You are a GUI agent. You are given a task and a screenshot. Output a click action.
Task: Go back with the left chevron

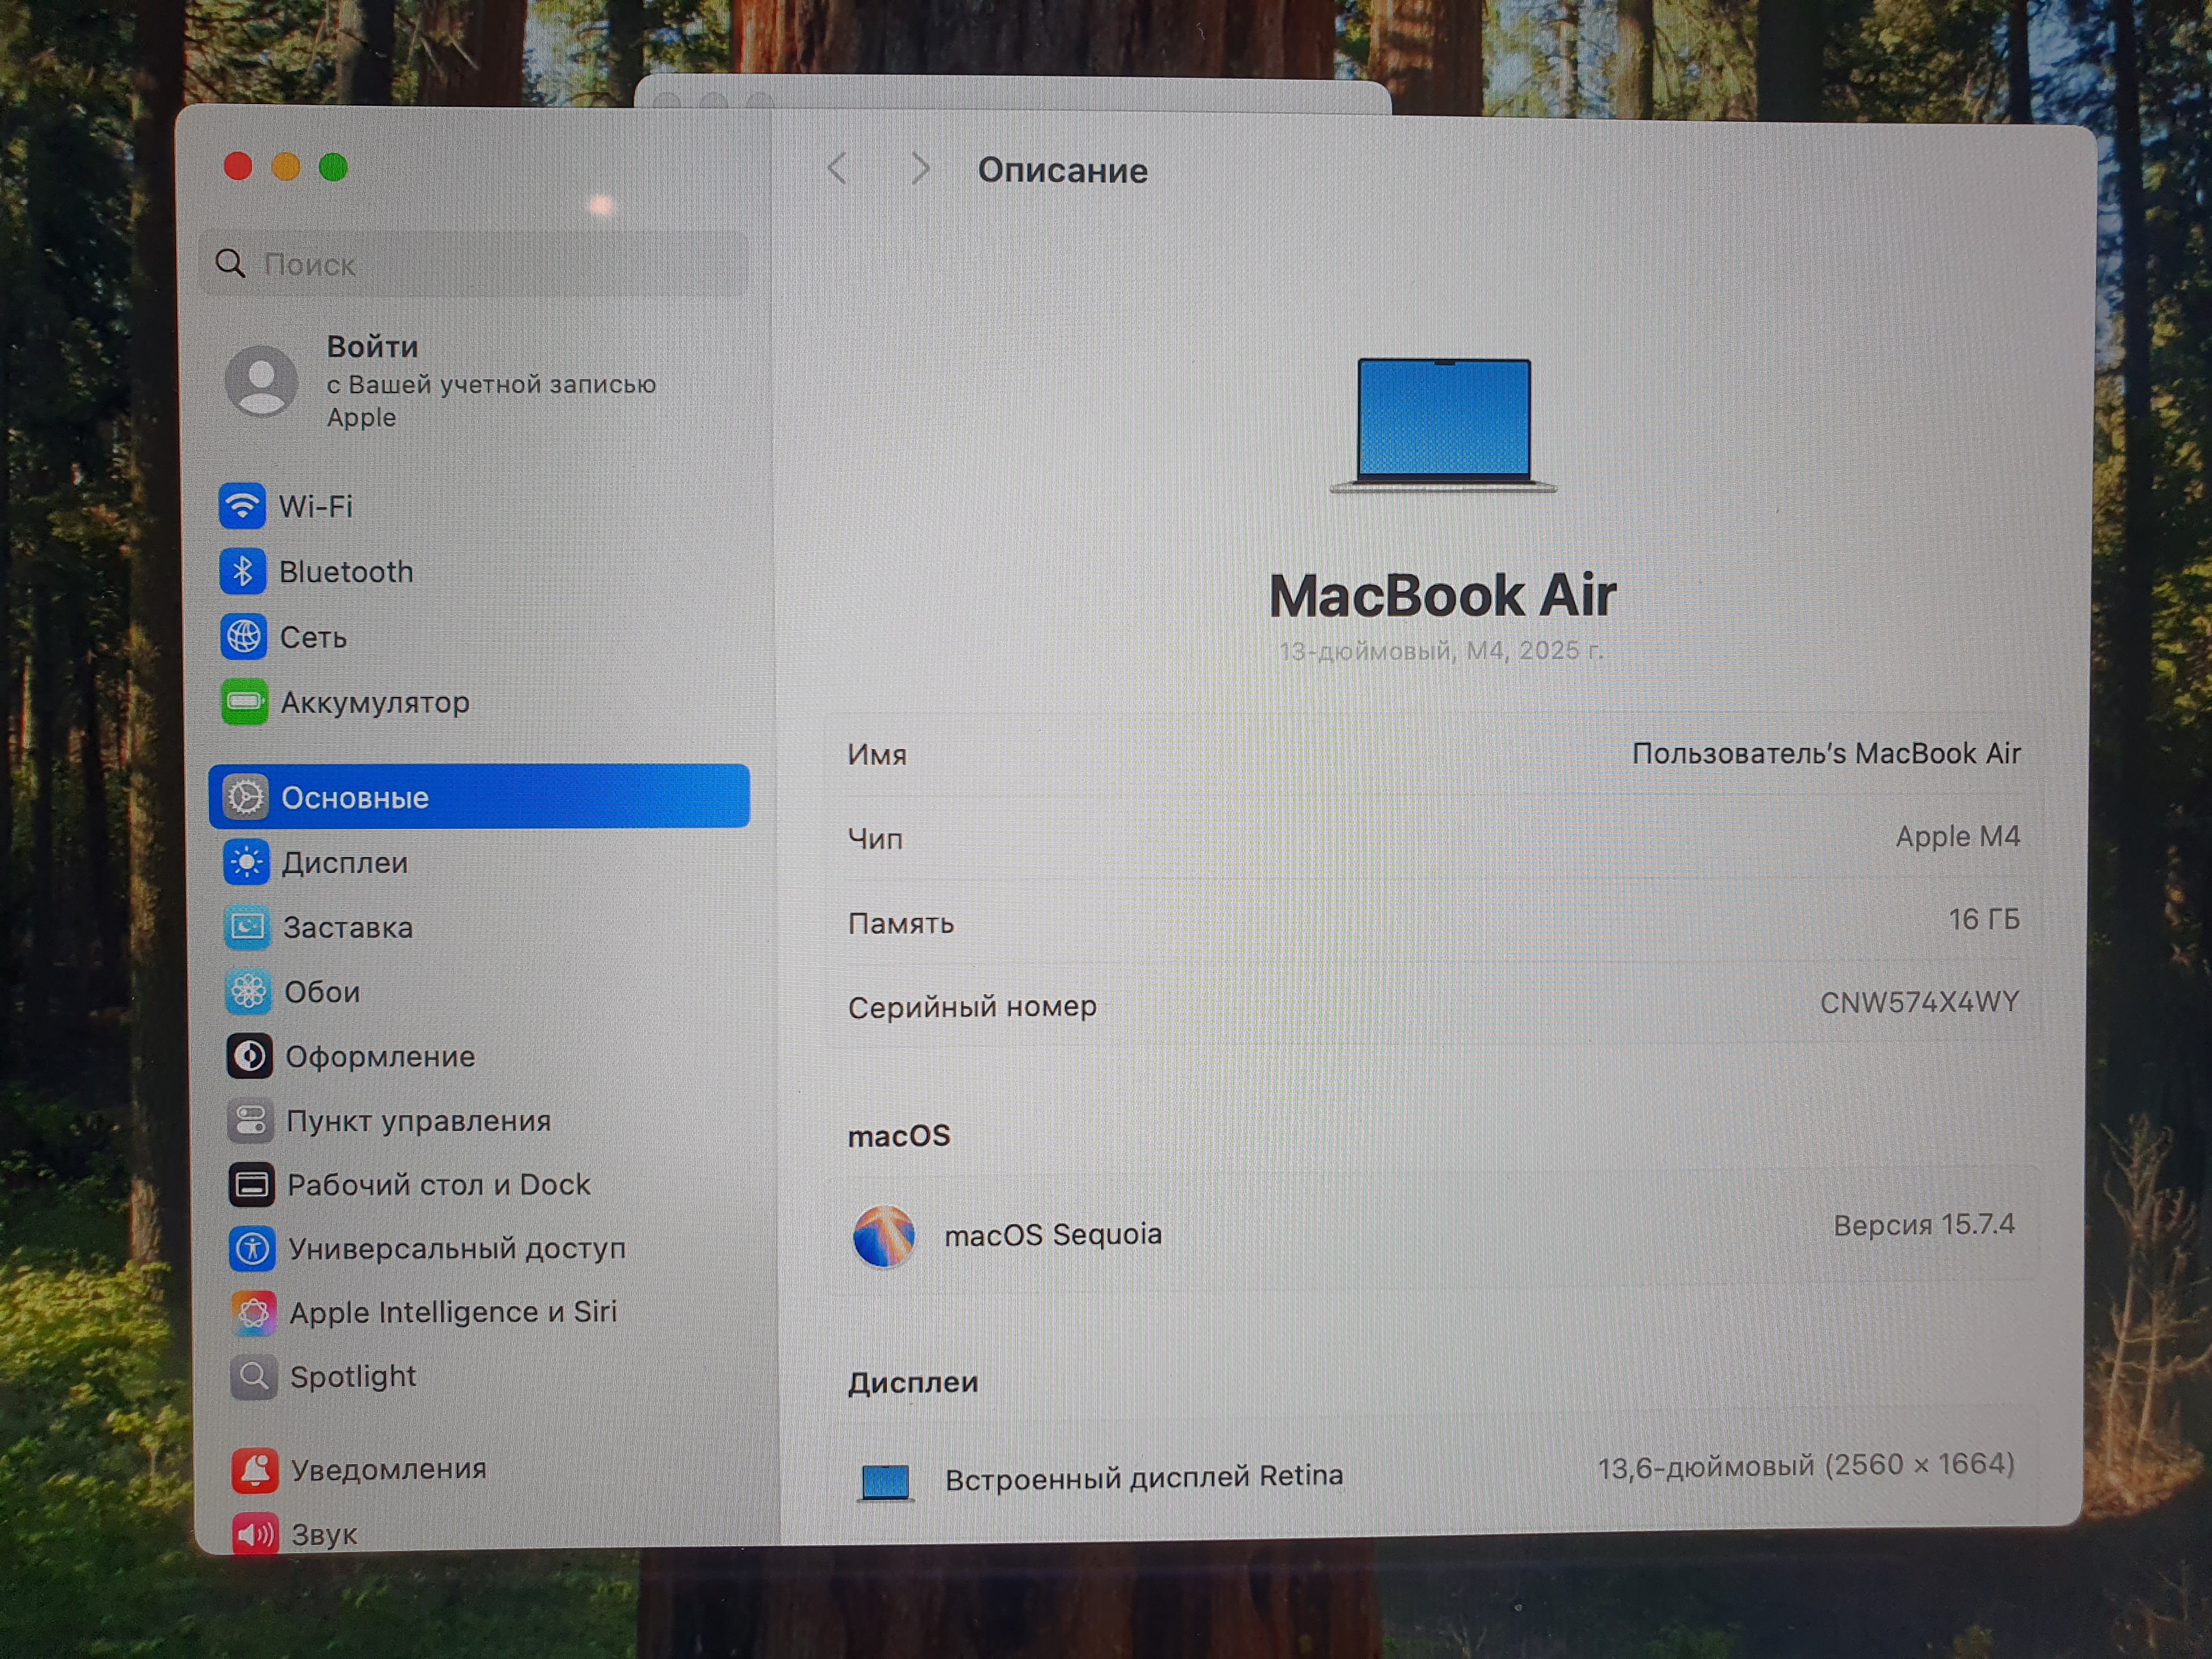coord(838,169)
